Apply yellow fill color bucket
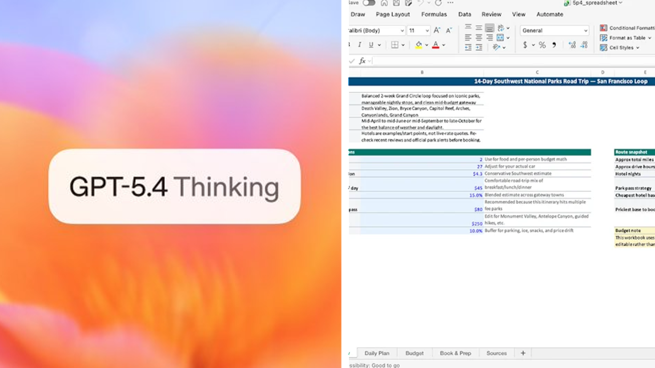The image size is (655, 368). pyautogui.click(x=419, y=45)
